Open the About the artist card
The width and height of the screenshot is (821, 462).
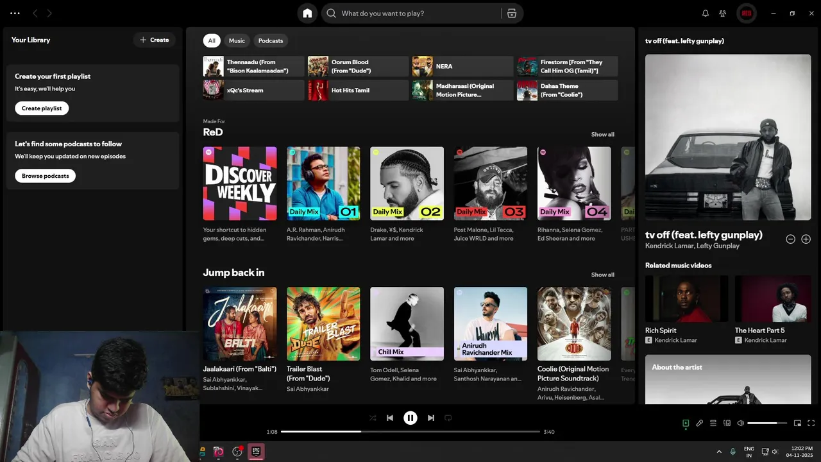click(728, 379)
